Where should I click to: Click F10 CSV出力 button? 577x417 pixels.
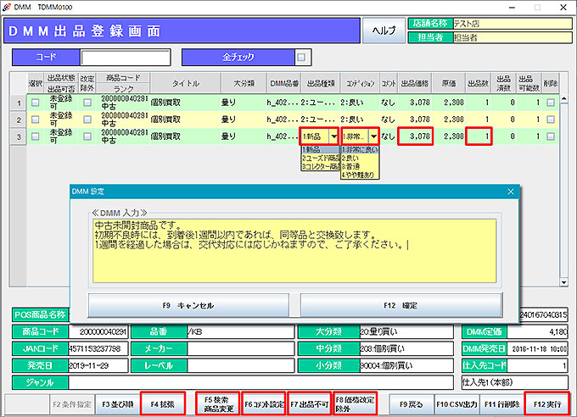[456, 402]
